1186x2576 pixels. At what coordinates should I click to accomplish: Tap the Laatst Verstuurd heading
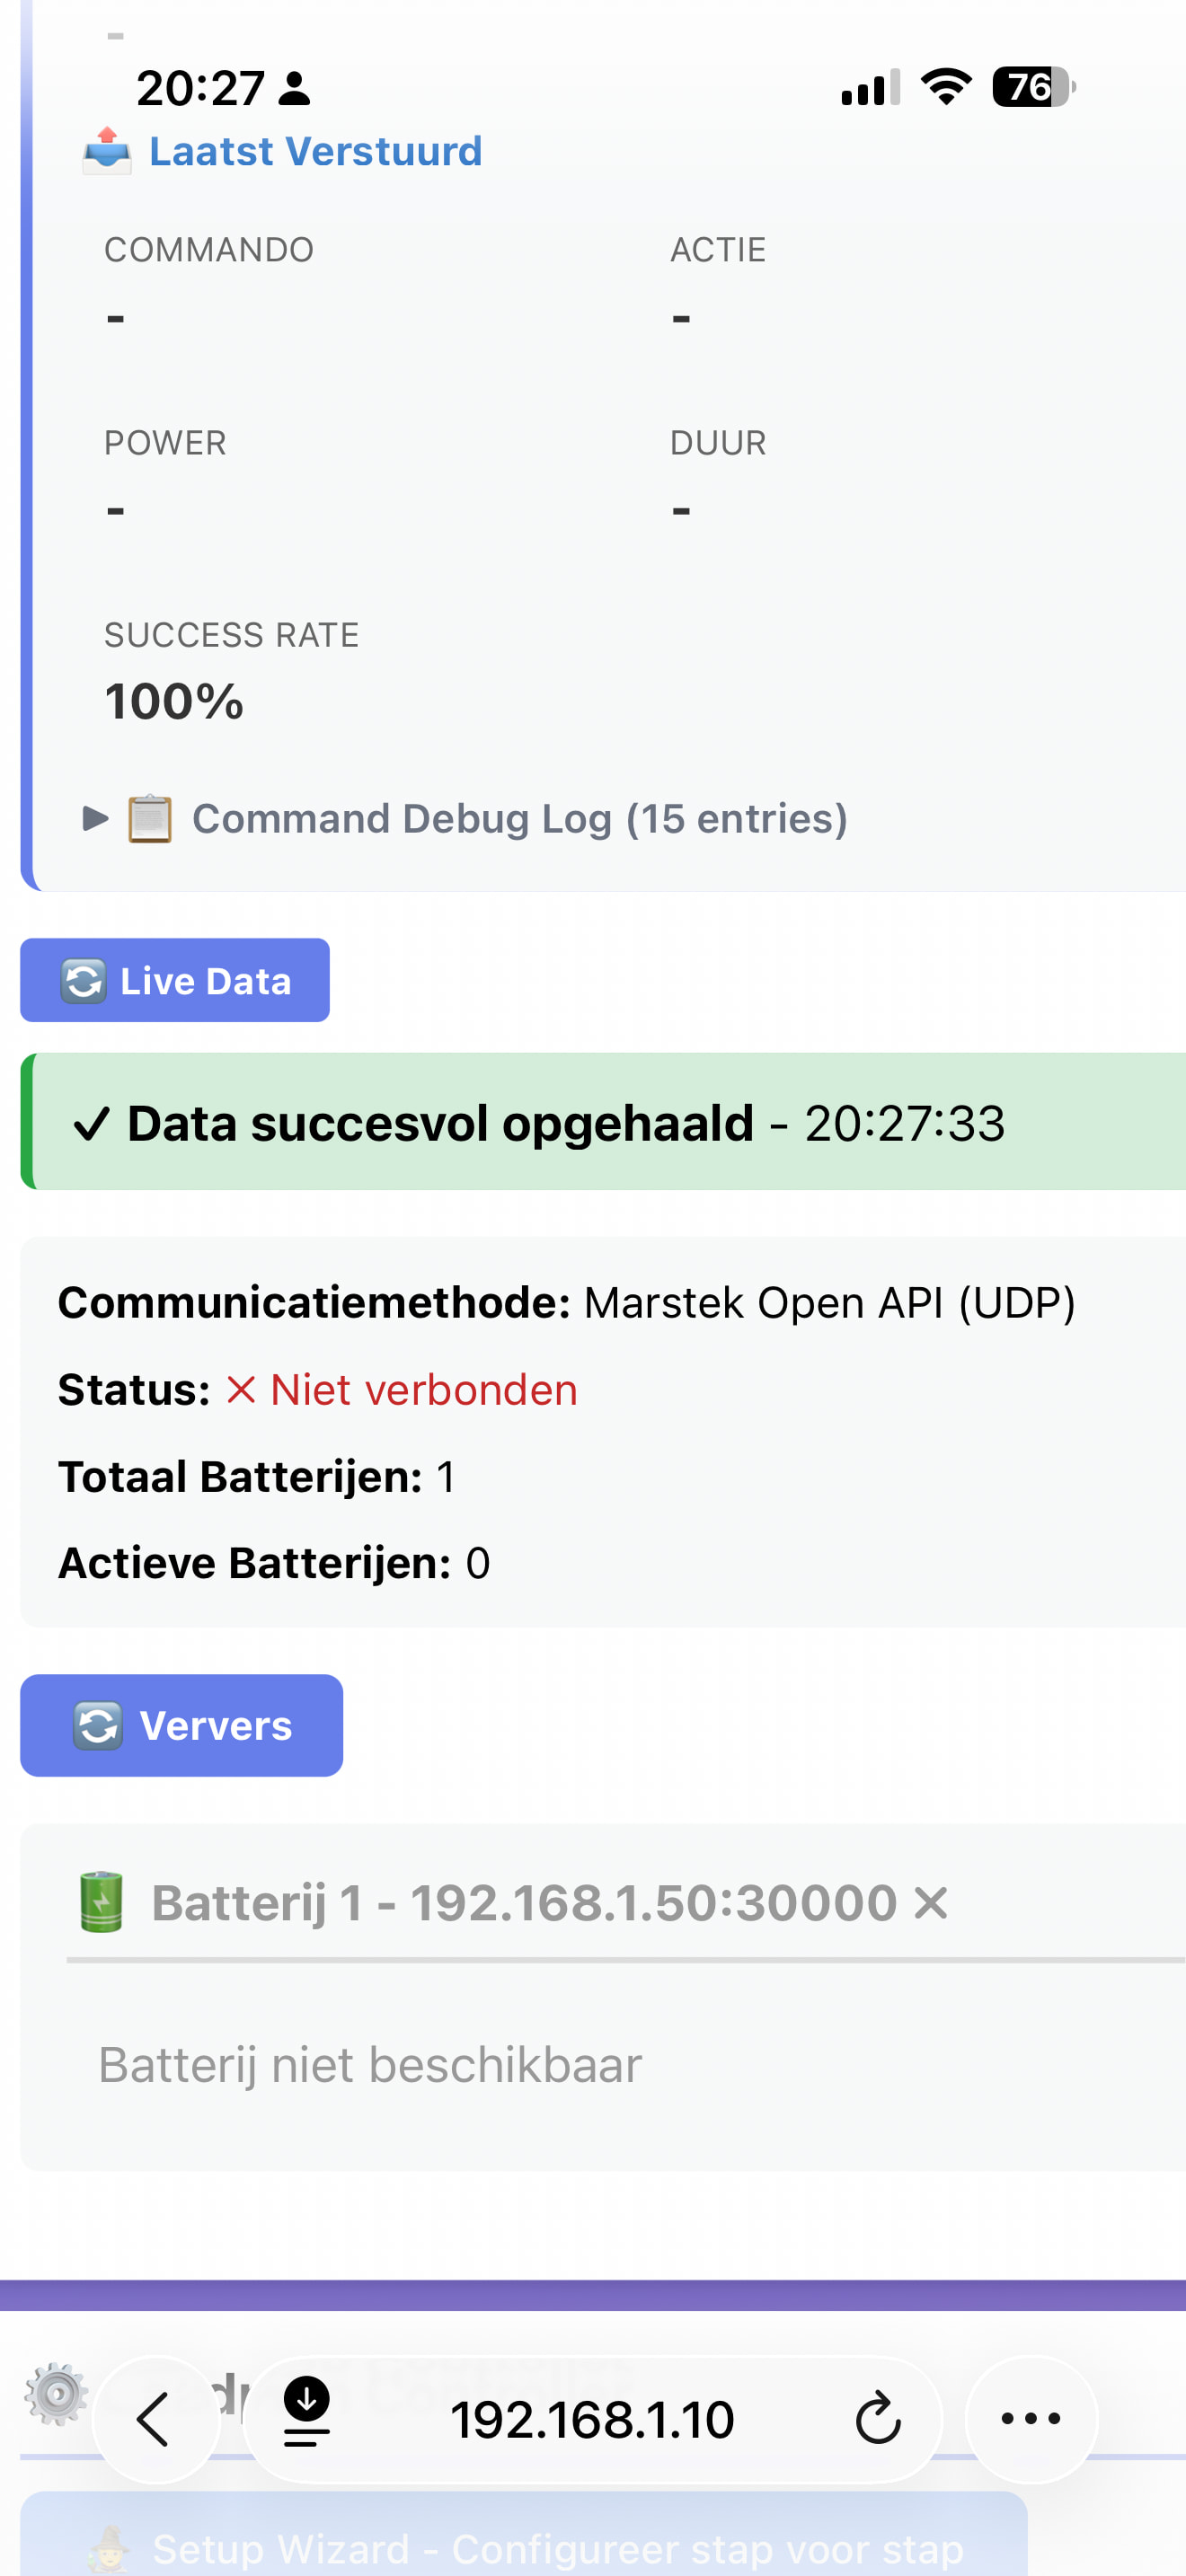click(316, 151)
